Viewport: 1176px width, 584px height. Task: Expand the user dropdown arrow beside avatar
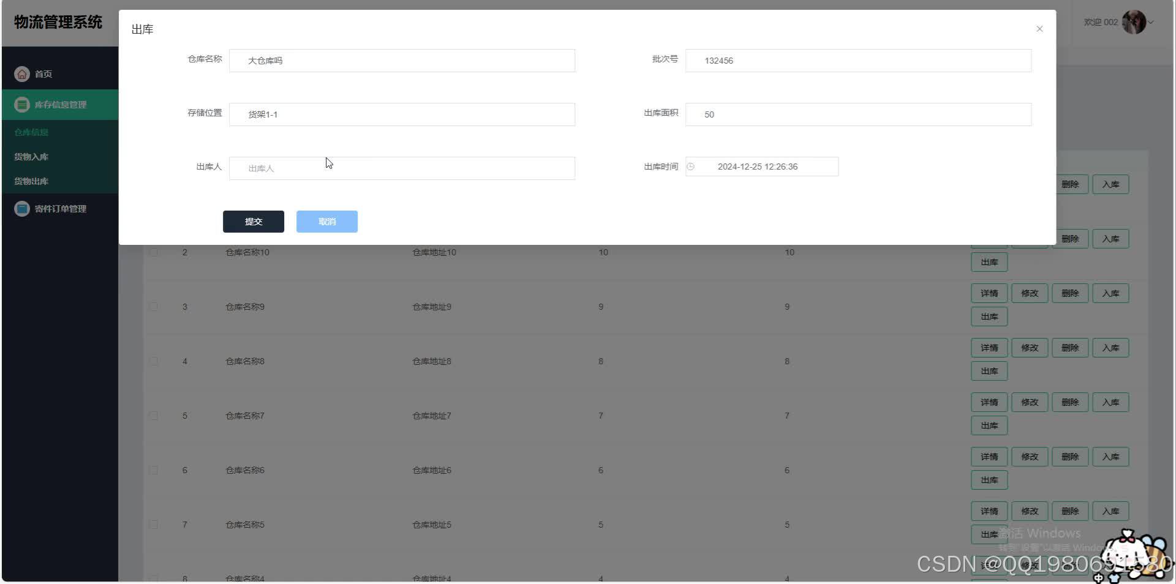(x=1151, y=22)
